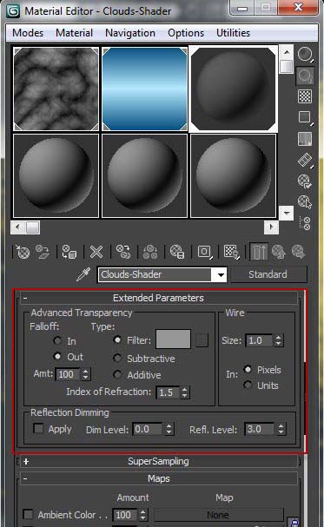Assign material to selection icon
Image resolution: width=324 pixels, height=527 pixels.
coord(69,252)
